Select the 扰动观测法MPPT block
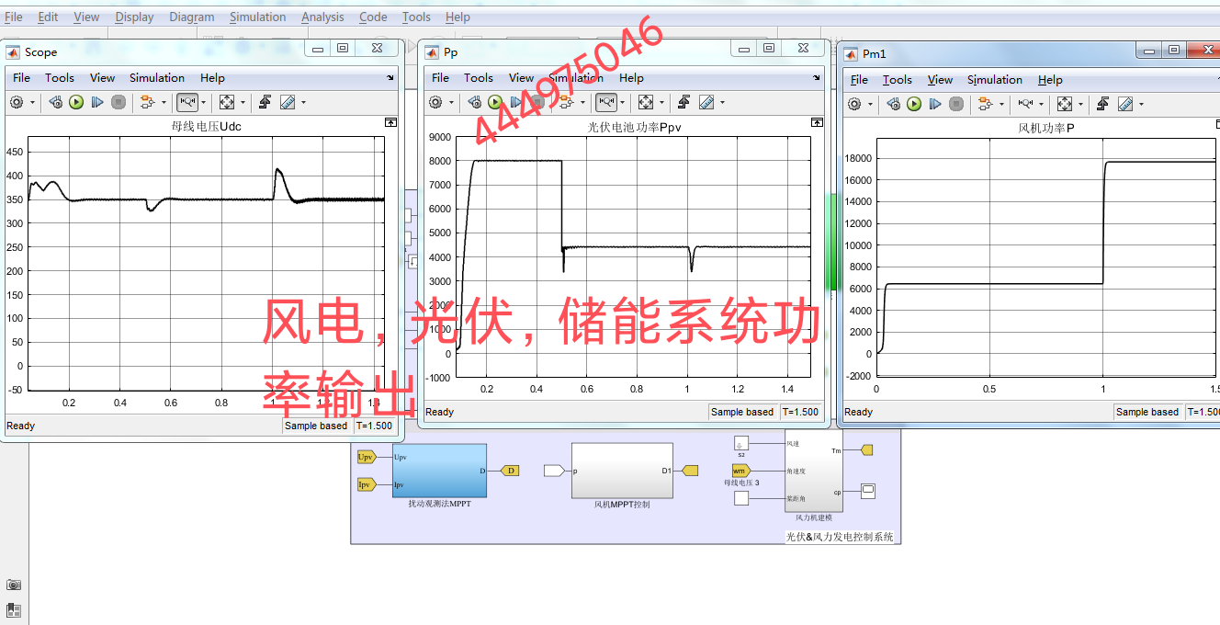The image size is (1220, 625). click(x=439, y=471)
